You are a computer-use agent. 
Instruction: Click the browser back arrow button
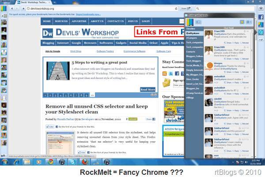12,8
